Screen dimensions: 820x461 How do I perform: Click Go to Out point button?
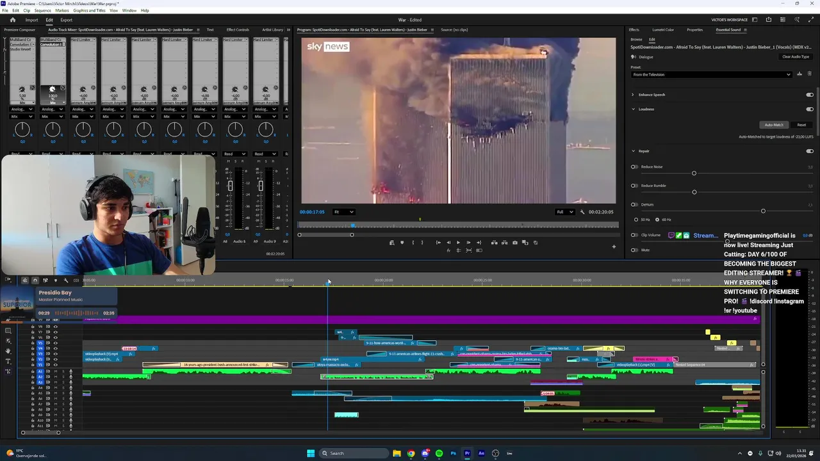tap(479, 243)
